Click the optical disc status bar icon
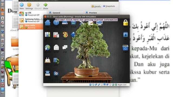This screenshot has width=173, height=97. (x=93, y=85)
